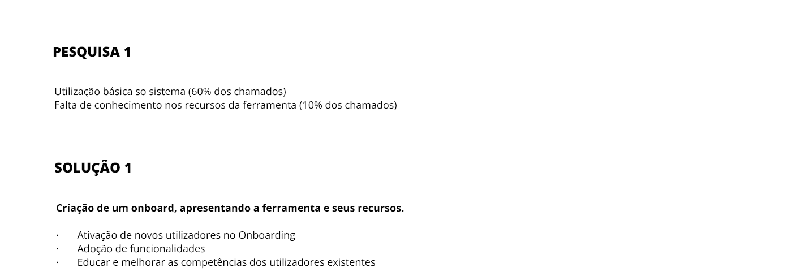Click the (60% dos chamados) text
792x280 pixels.
tap(237, 92)
